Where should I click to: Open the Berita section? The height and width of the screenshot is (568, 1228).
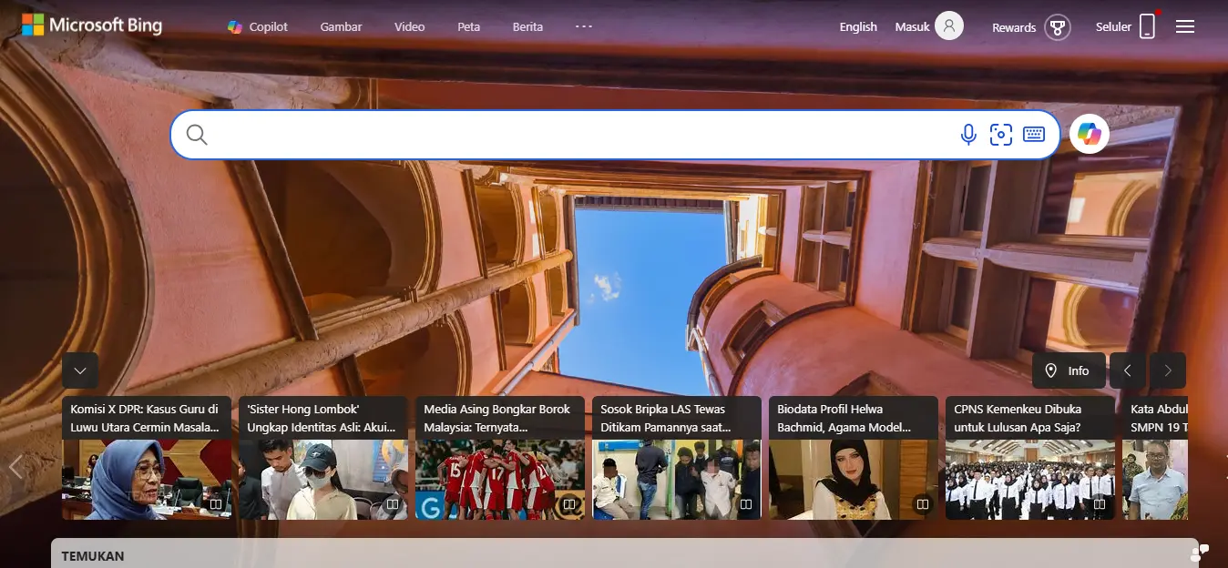(x=527, y=26)
